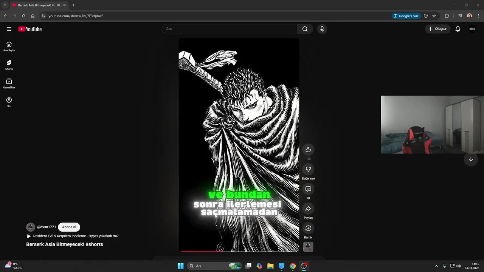Open comments with 78 count
Screen dimensions: 484x272
tap(308, 189)
